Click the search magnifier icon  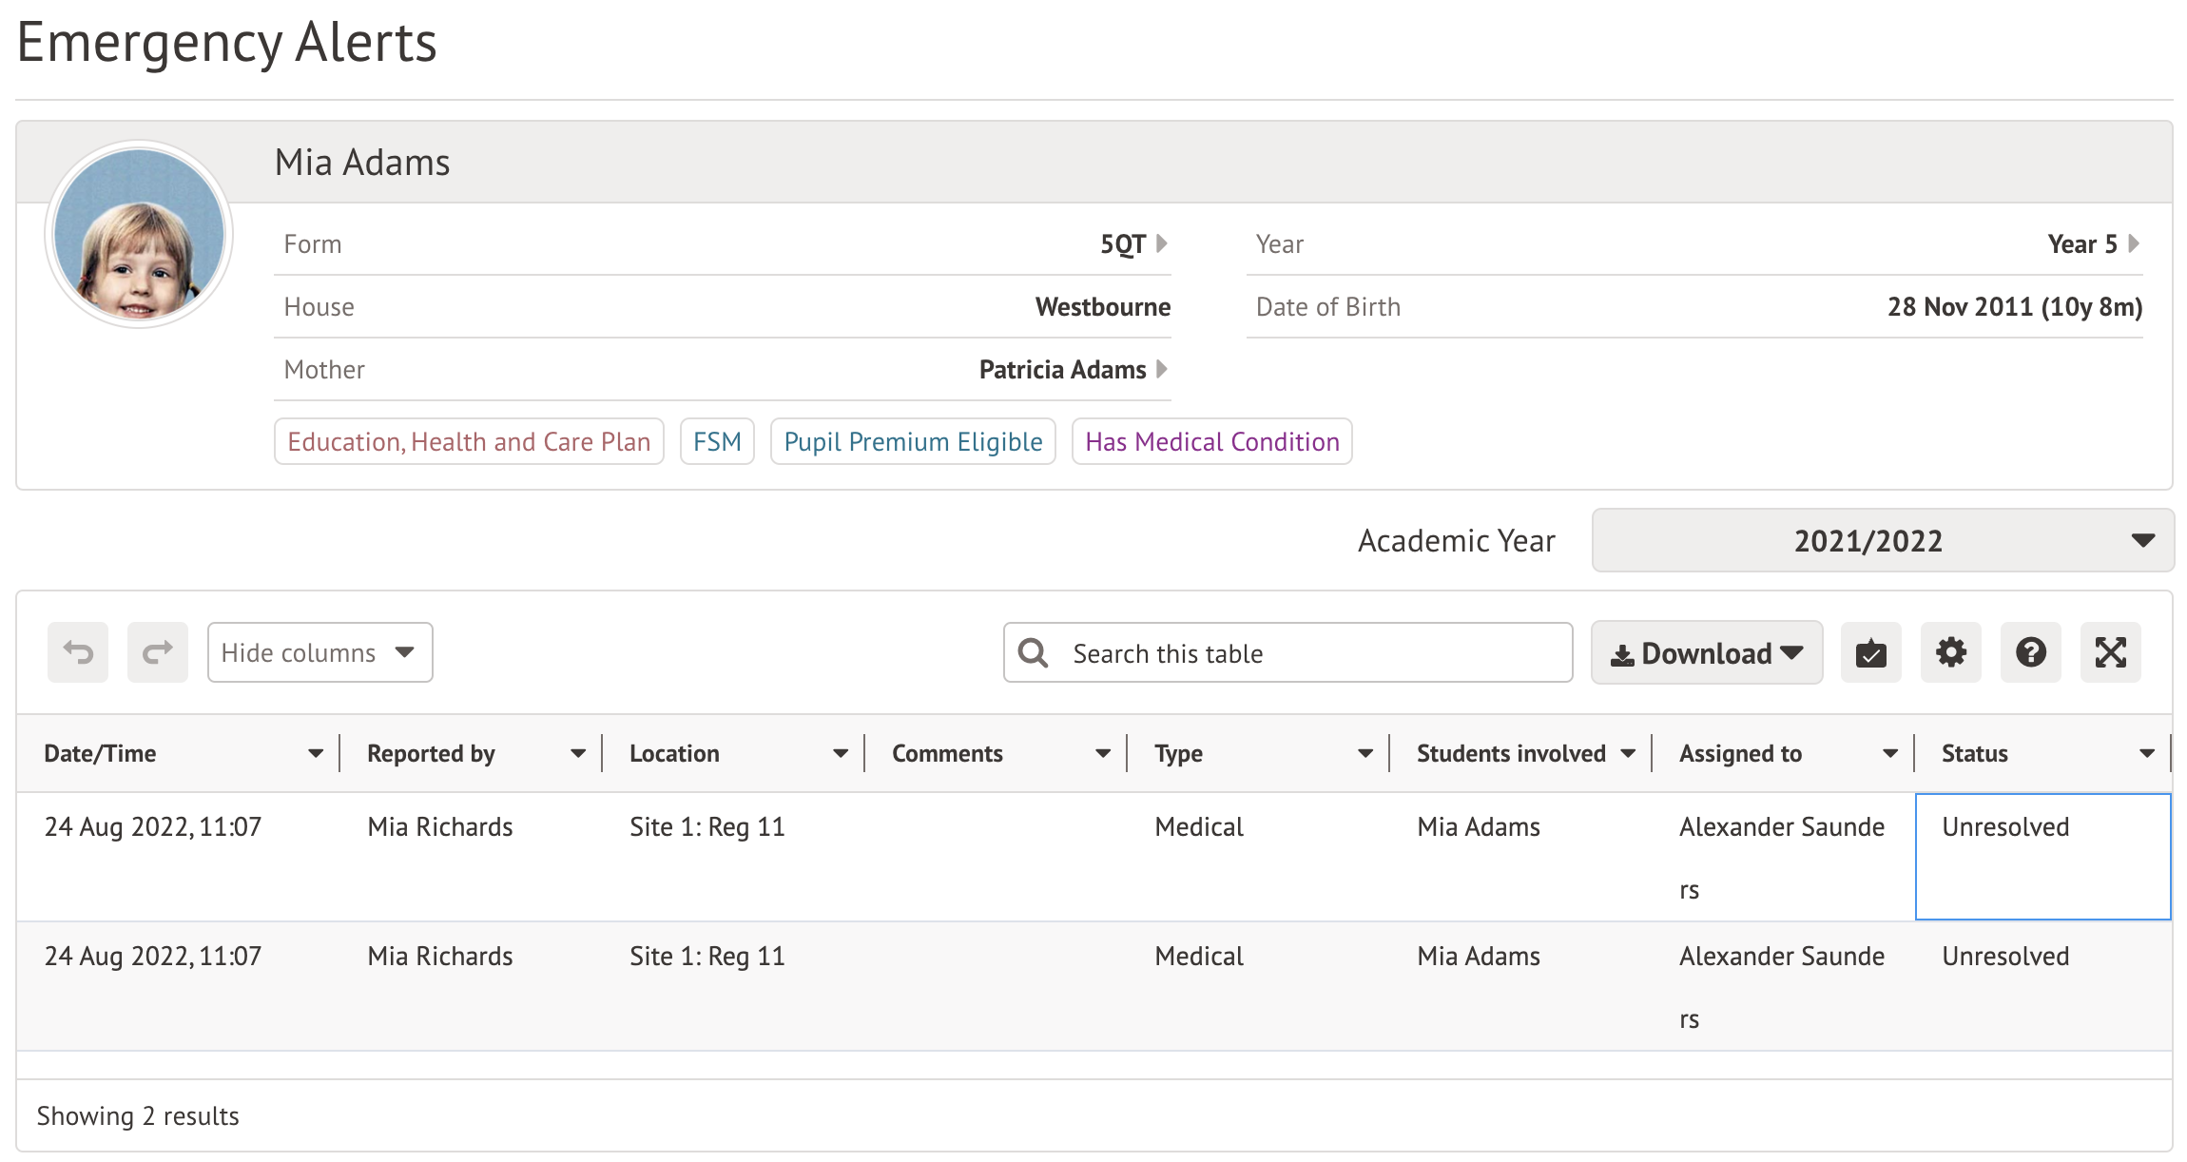[x=1033, y=653]
